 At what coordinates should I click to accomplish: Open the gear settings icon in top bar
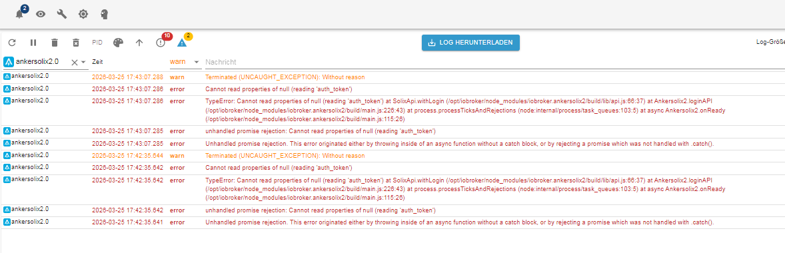pyautogui.click(x=83, y=14)
